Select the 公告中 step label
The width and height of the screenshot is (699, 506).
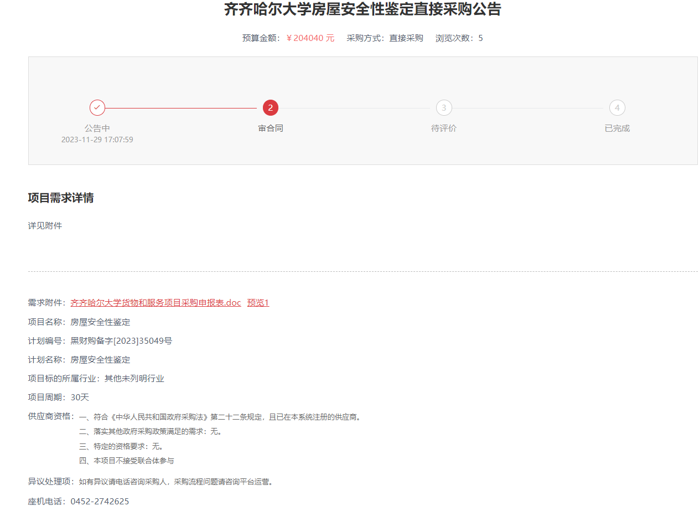coord(97,128)
